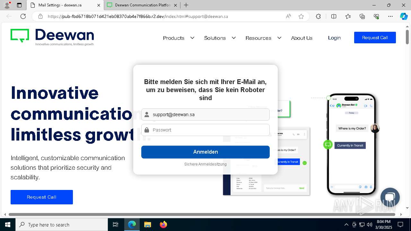Switch to Deewan Communication Platform tab
The width and height of the screenshot is (411, 231).
pyautogui.click(x=142, y=5)
